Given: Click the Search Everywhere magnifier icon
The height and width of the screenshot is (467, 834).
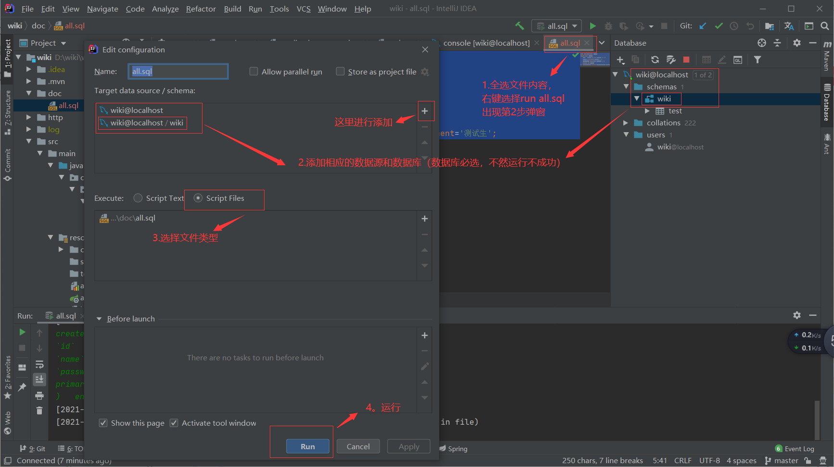Looking at the screenshot, I should pyautogui.click(x=825, y=26).
